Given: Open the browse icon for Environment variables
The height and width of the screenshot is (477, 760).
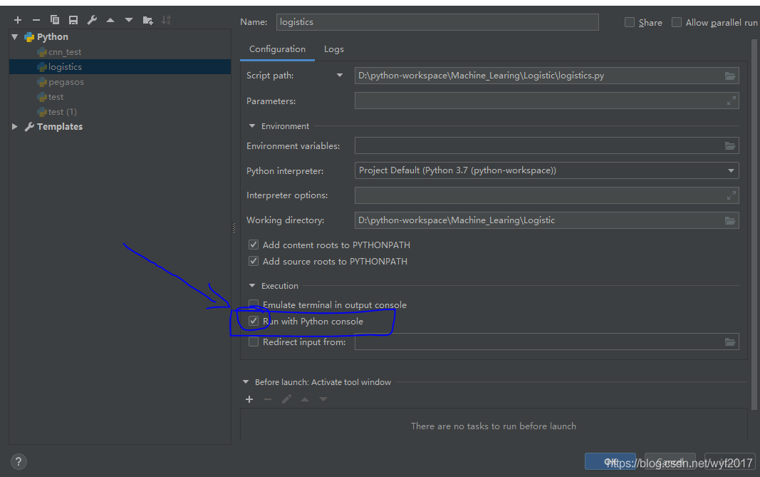Looking at the screenshot, I should (730, 145).
